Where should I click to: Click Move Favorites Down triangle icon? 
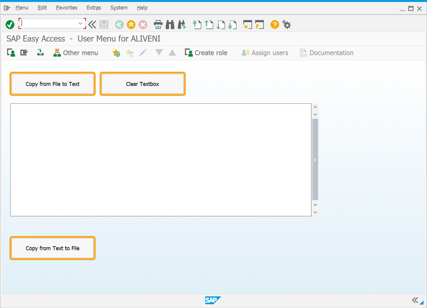tap(159, 52)
